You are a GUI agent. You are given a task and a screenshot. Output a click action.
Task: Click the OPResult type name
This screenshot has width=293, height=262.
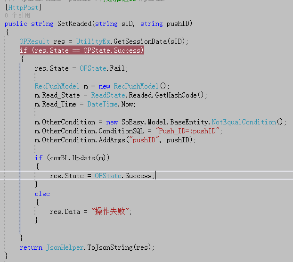[x=34, y=41]
